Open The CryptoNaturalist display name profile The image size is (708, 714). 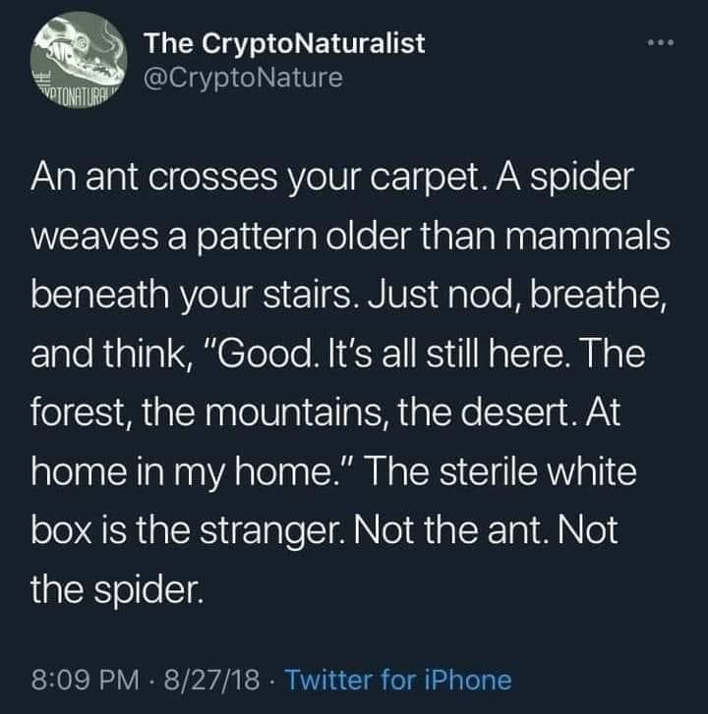pos(284,43)
